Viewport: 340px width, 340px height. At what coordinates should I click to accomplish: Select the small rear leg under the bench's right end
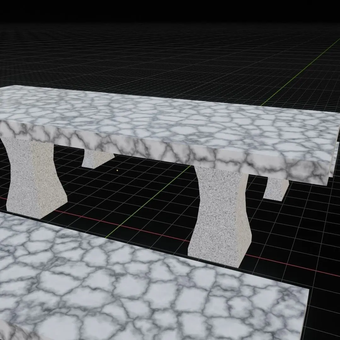coord(275,189)
